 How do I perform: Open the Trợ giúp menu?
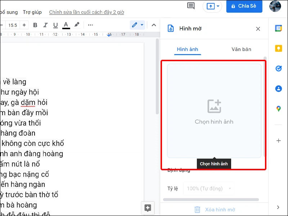tap(32, 12)
